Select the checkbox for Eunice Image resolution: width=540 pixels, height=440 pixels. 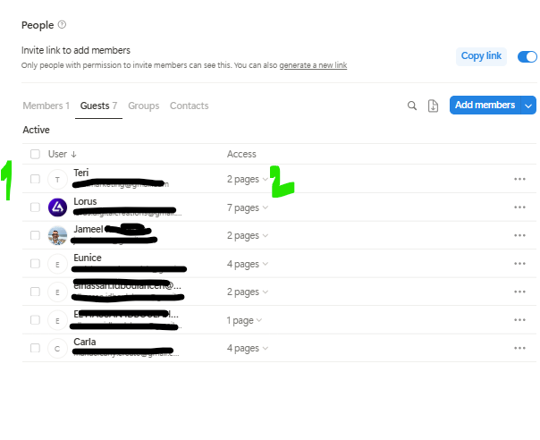35,264
